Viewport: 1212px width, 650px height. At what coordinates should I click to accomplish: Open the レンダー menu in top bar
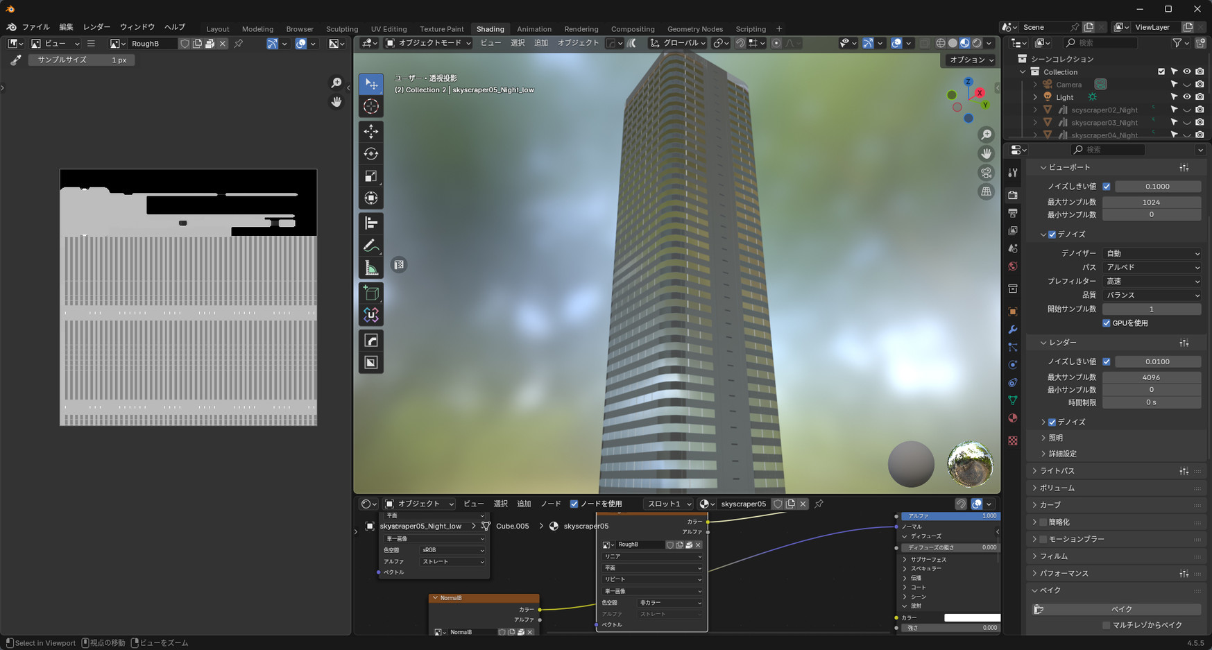tap(96, 27)
